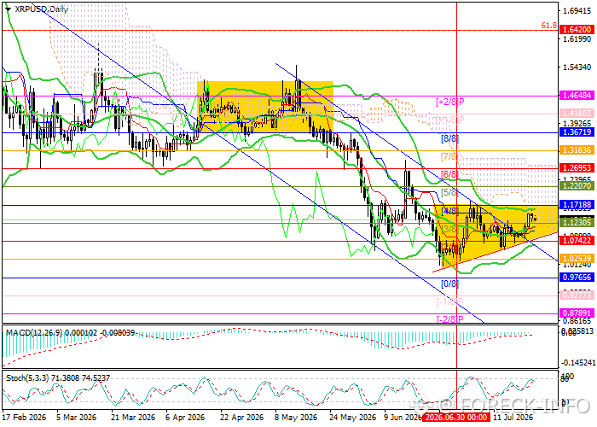
Task: Select the 1.64200 red price label
Action: (577, 29)
